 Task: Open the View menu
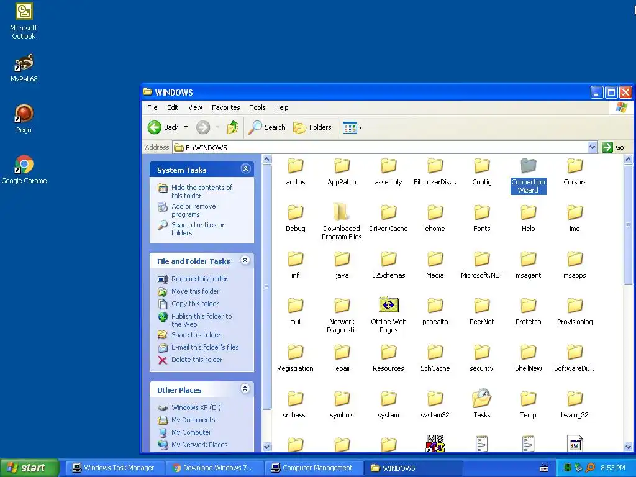pyautogui.click(x=195, y=107)
